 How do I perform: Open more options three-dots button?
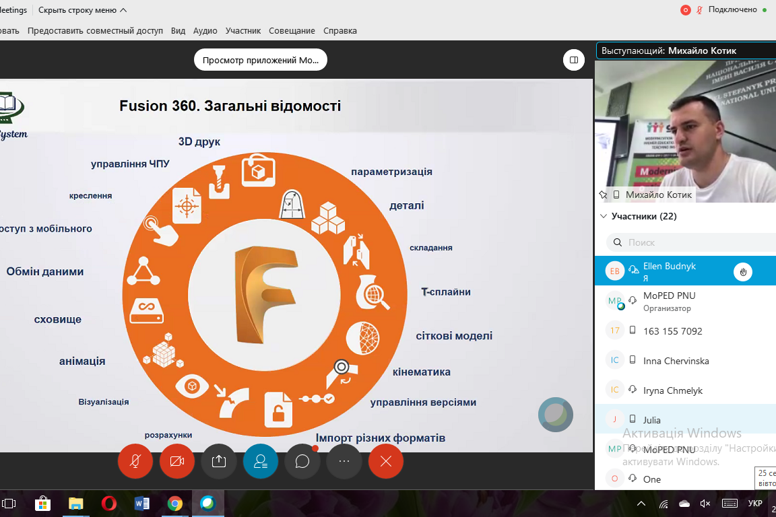pyautogui.click(x=344, y=461)
